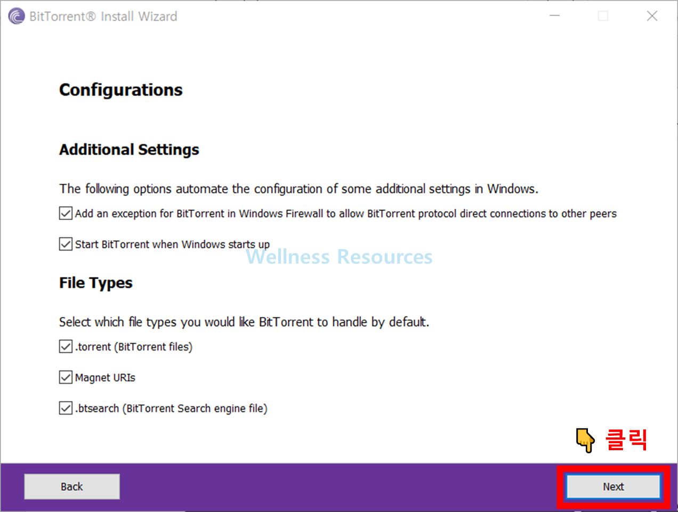Screen dimensions: 678x512
Task: Close the Install Wizard window
Action: (652, 16)
